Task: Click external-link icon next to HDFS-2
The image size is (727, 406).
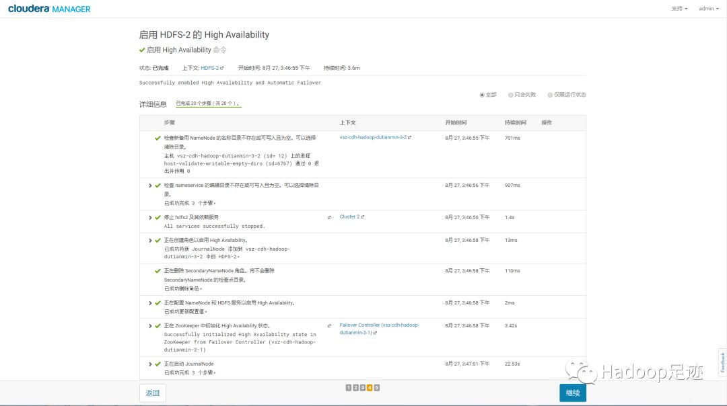Action: [x=222, y=68]
